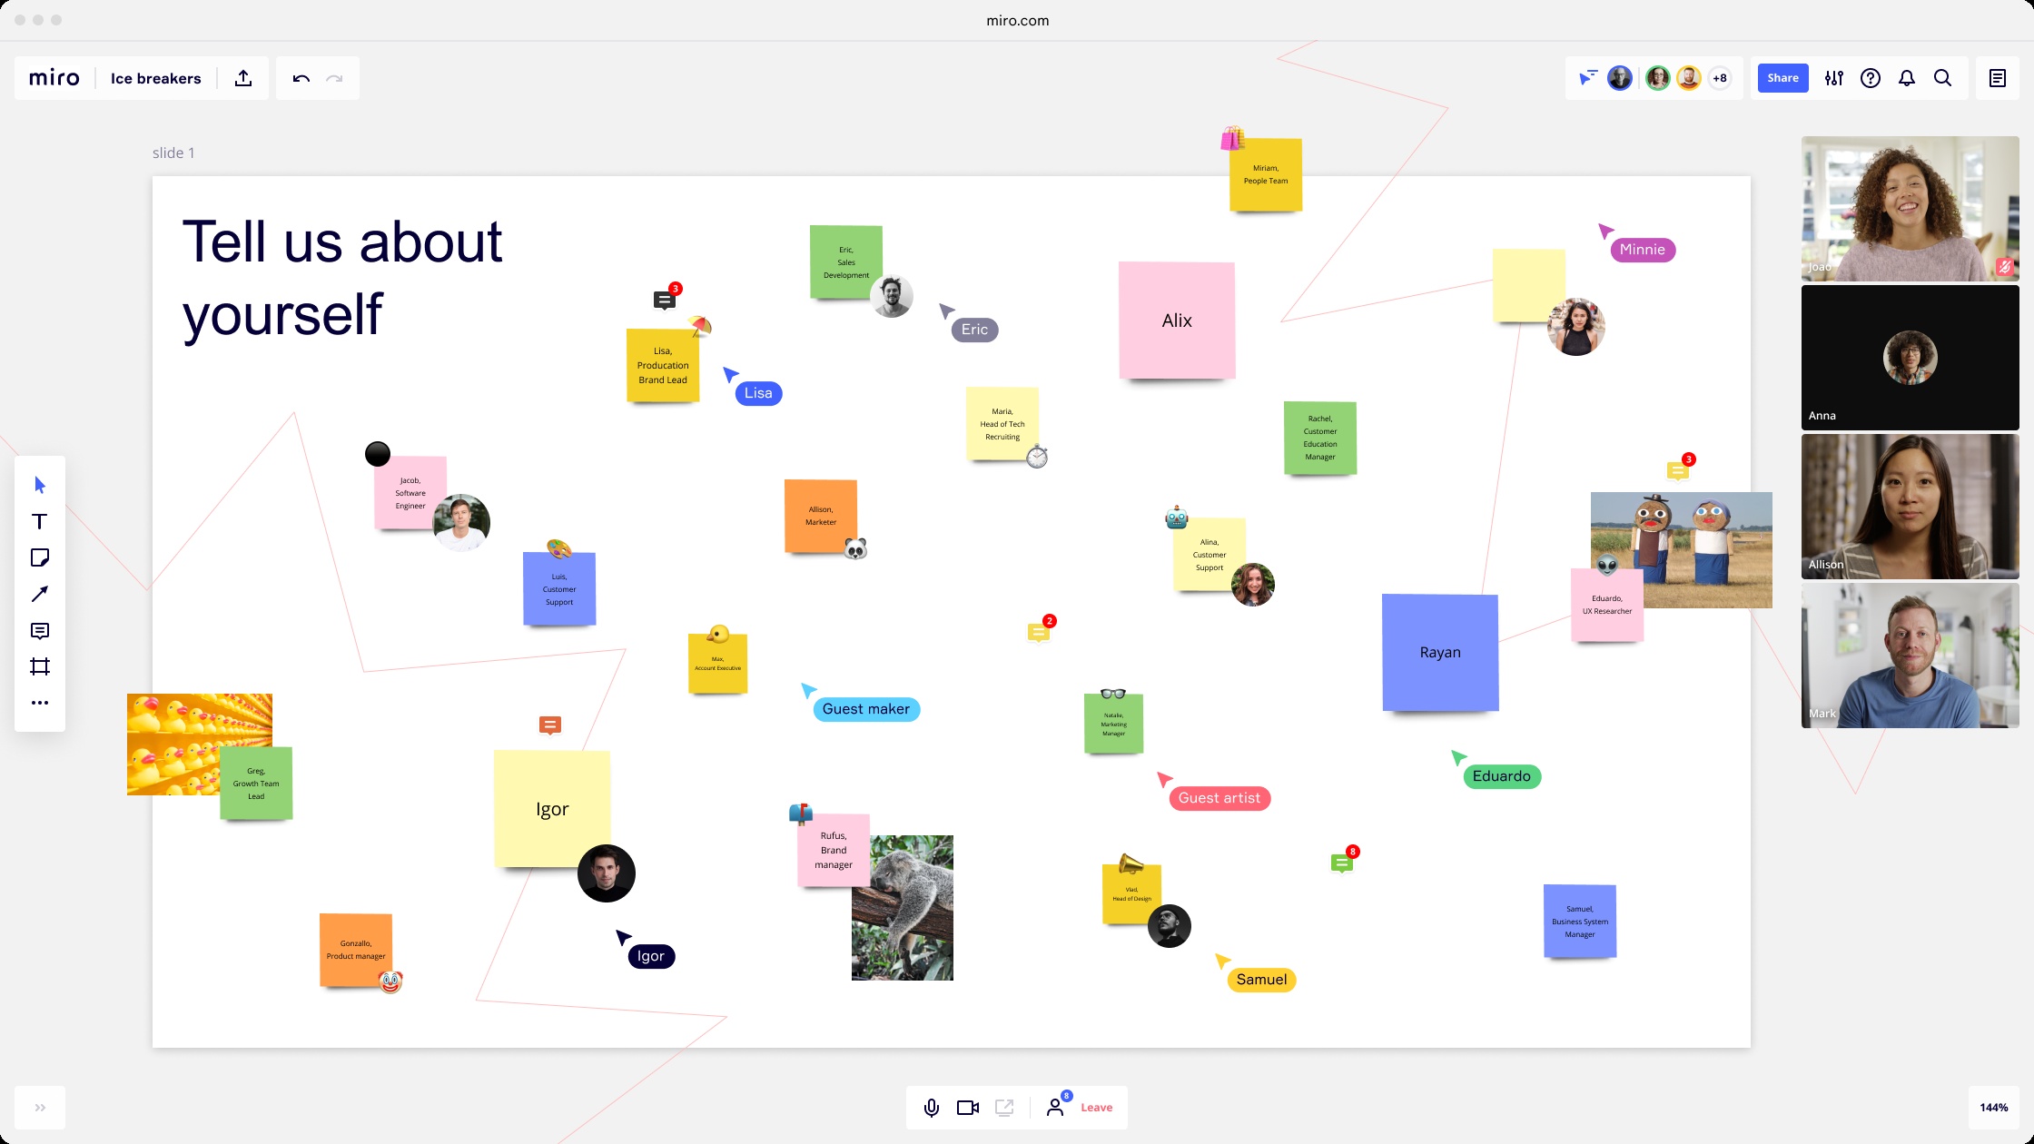Expand the bottom-left collapsed panel chevrons
Image resolution: width=2034 pixels, height=1144 pixels.
tap(40, 1108)
